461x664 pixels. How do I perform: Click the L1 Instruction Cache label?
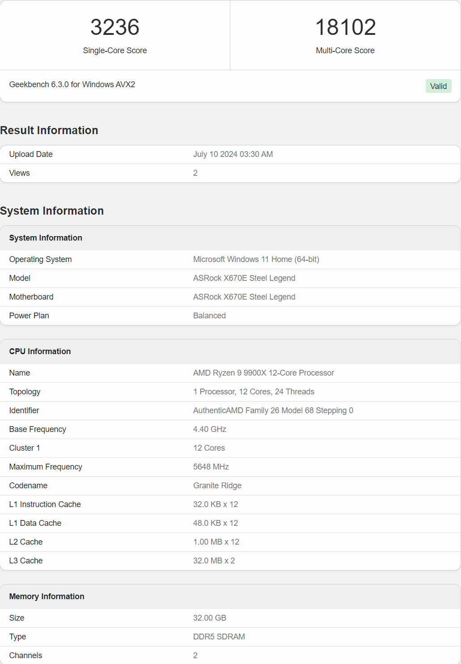pos(45,504)
